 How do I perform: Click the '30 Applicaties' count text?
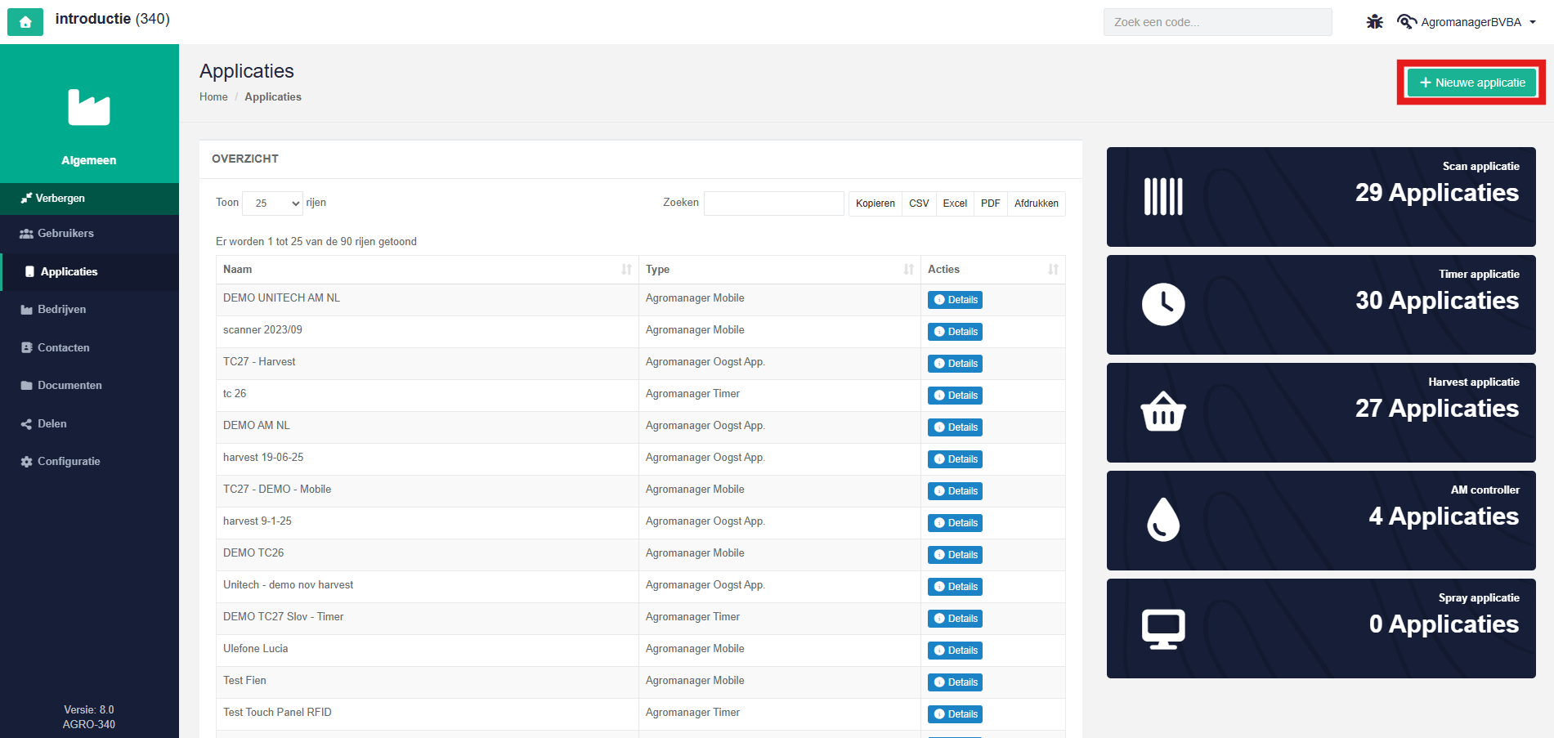tap(1437, 301)
